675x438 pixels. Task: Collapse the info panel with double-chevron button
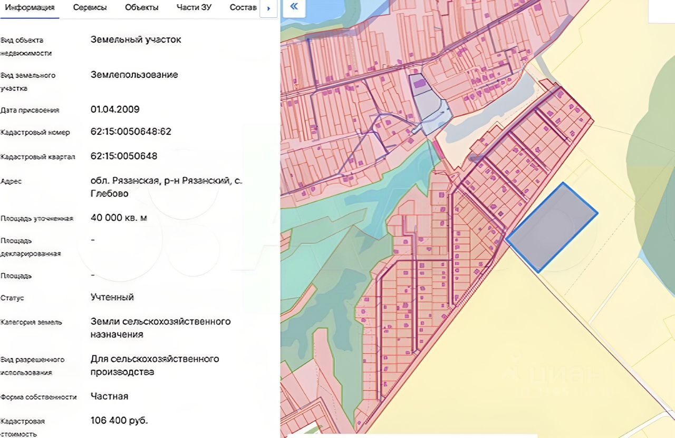(x=294, y=7)
